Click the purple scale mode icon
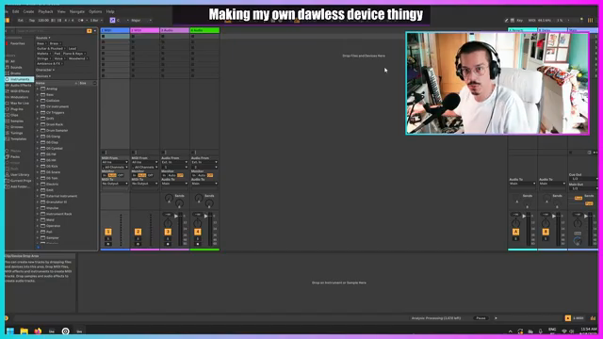 (x=112, y=21)
